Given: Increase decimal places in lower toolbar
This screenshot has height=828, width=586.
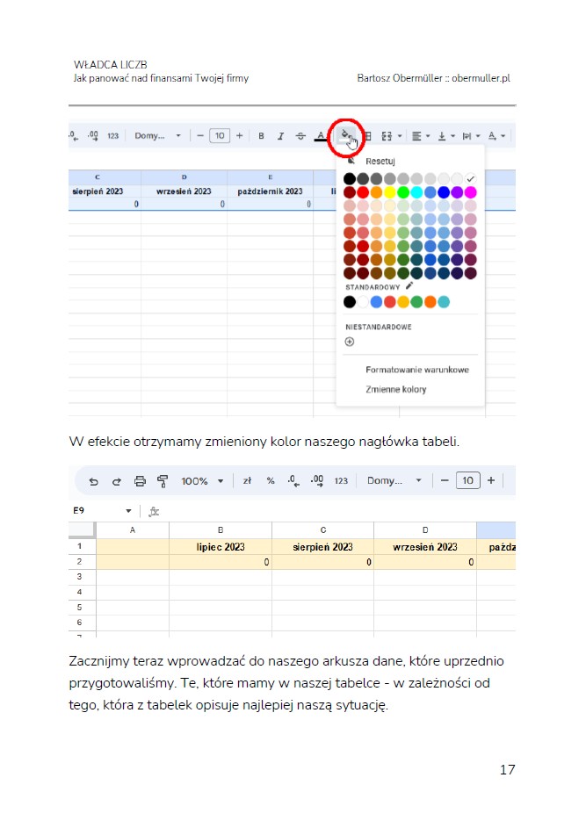Looking at the screenshot, I should [x=317, y=481].
